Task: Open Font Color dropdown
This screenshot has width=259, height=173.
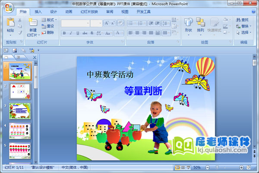Action: point(119,33)
